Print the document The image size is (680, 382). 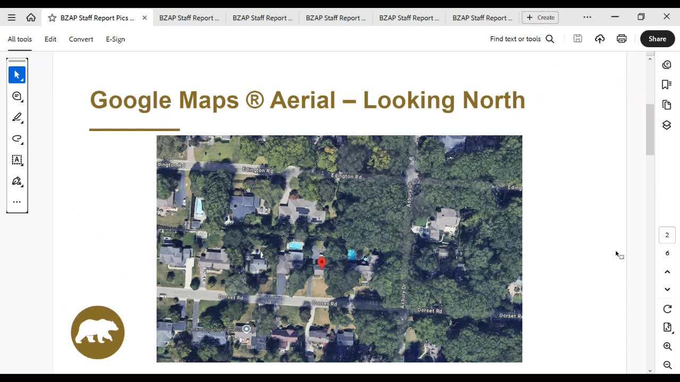tap(622, 39)
